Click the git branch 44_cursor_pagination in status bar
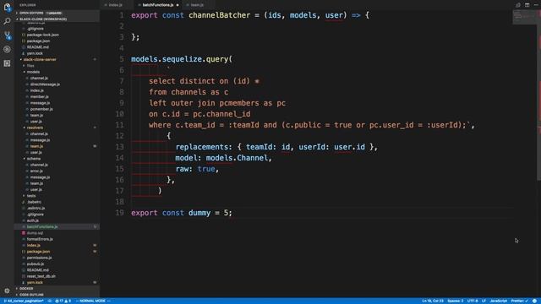The width and height of the screenshot is (541, 304). pos(24,301)
